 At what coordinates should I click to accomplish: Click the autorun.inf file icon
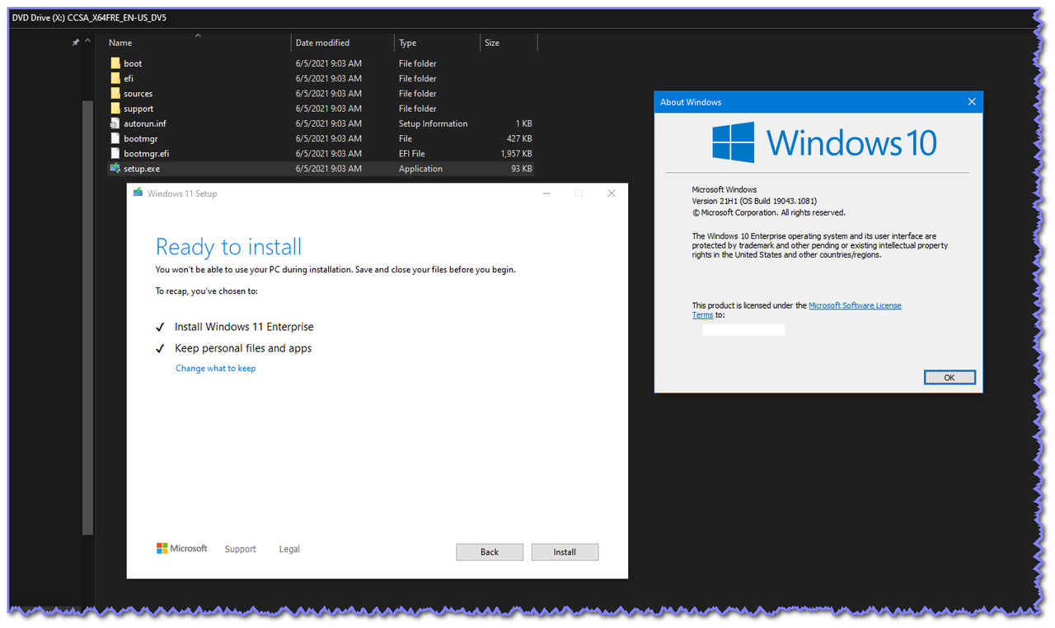pos(115,123)
